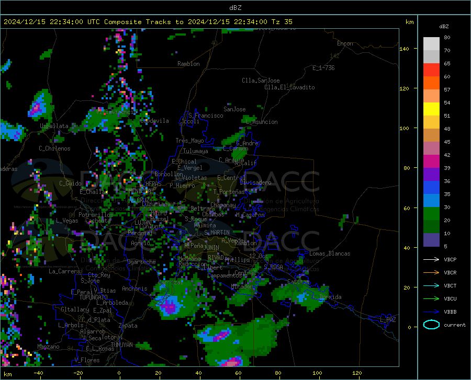Click the orange VBCR arrow in legend

(431, 273)
